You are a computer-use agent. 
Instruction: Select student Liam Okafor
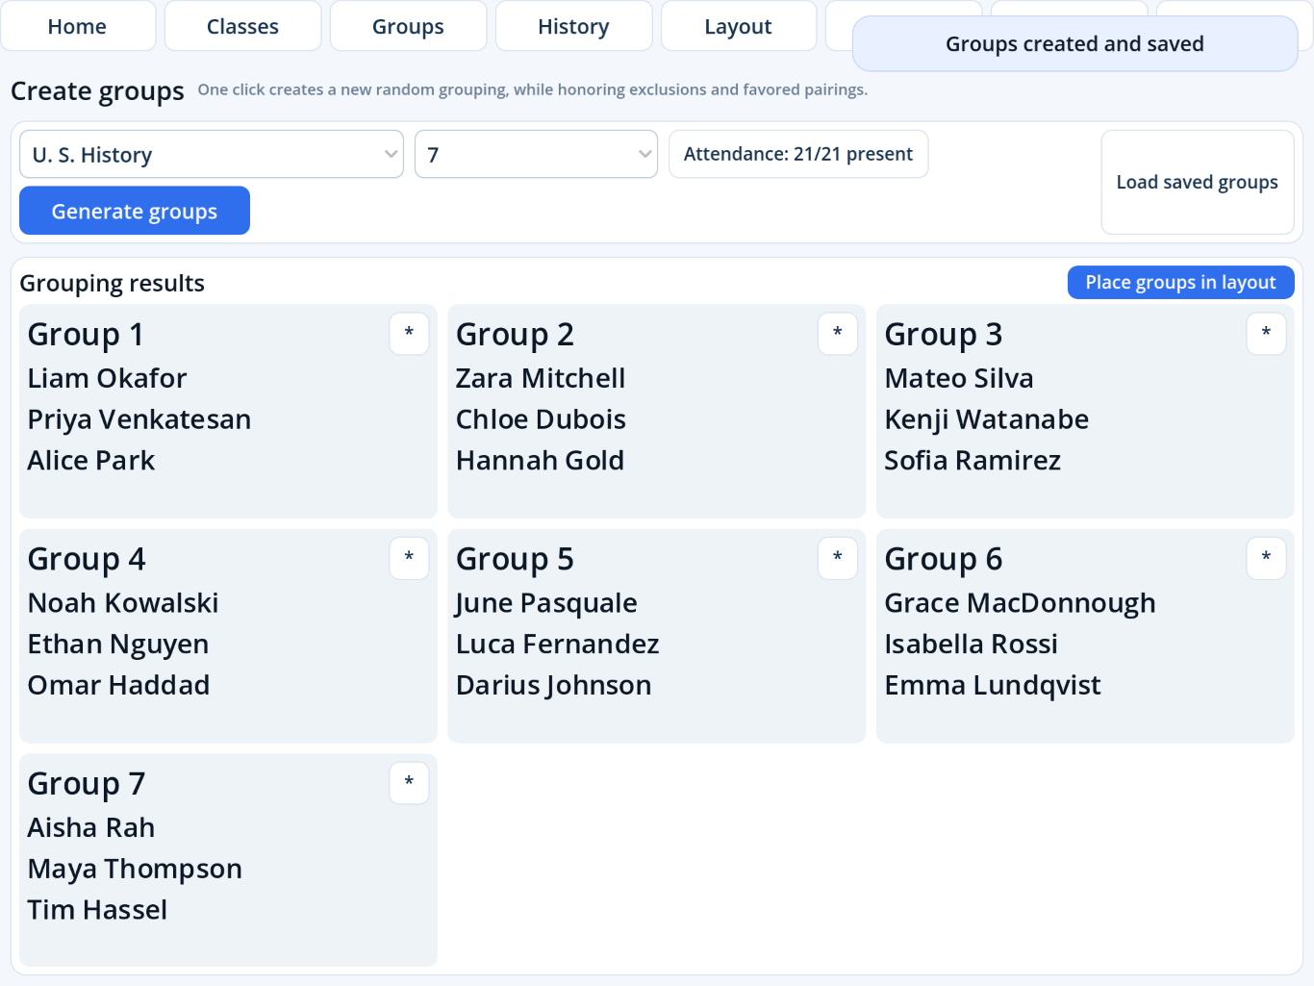coord(107,378)
